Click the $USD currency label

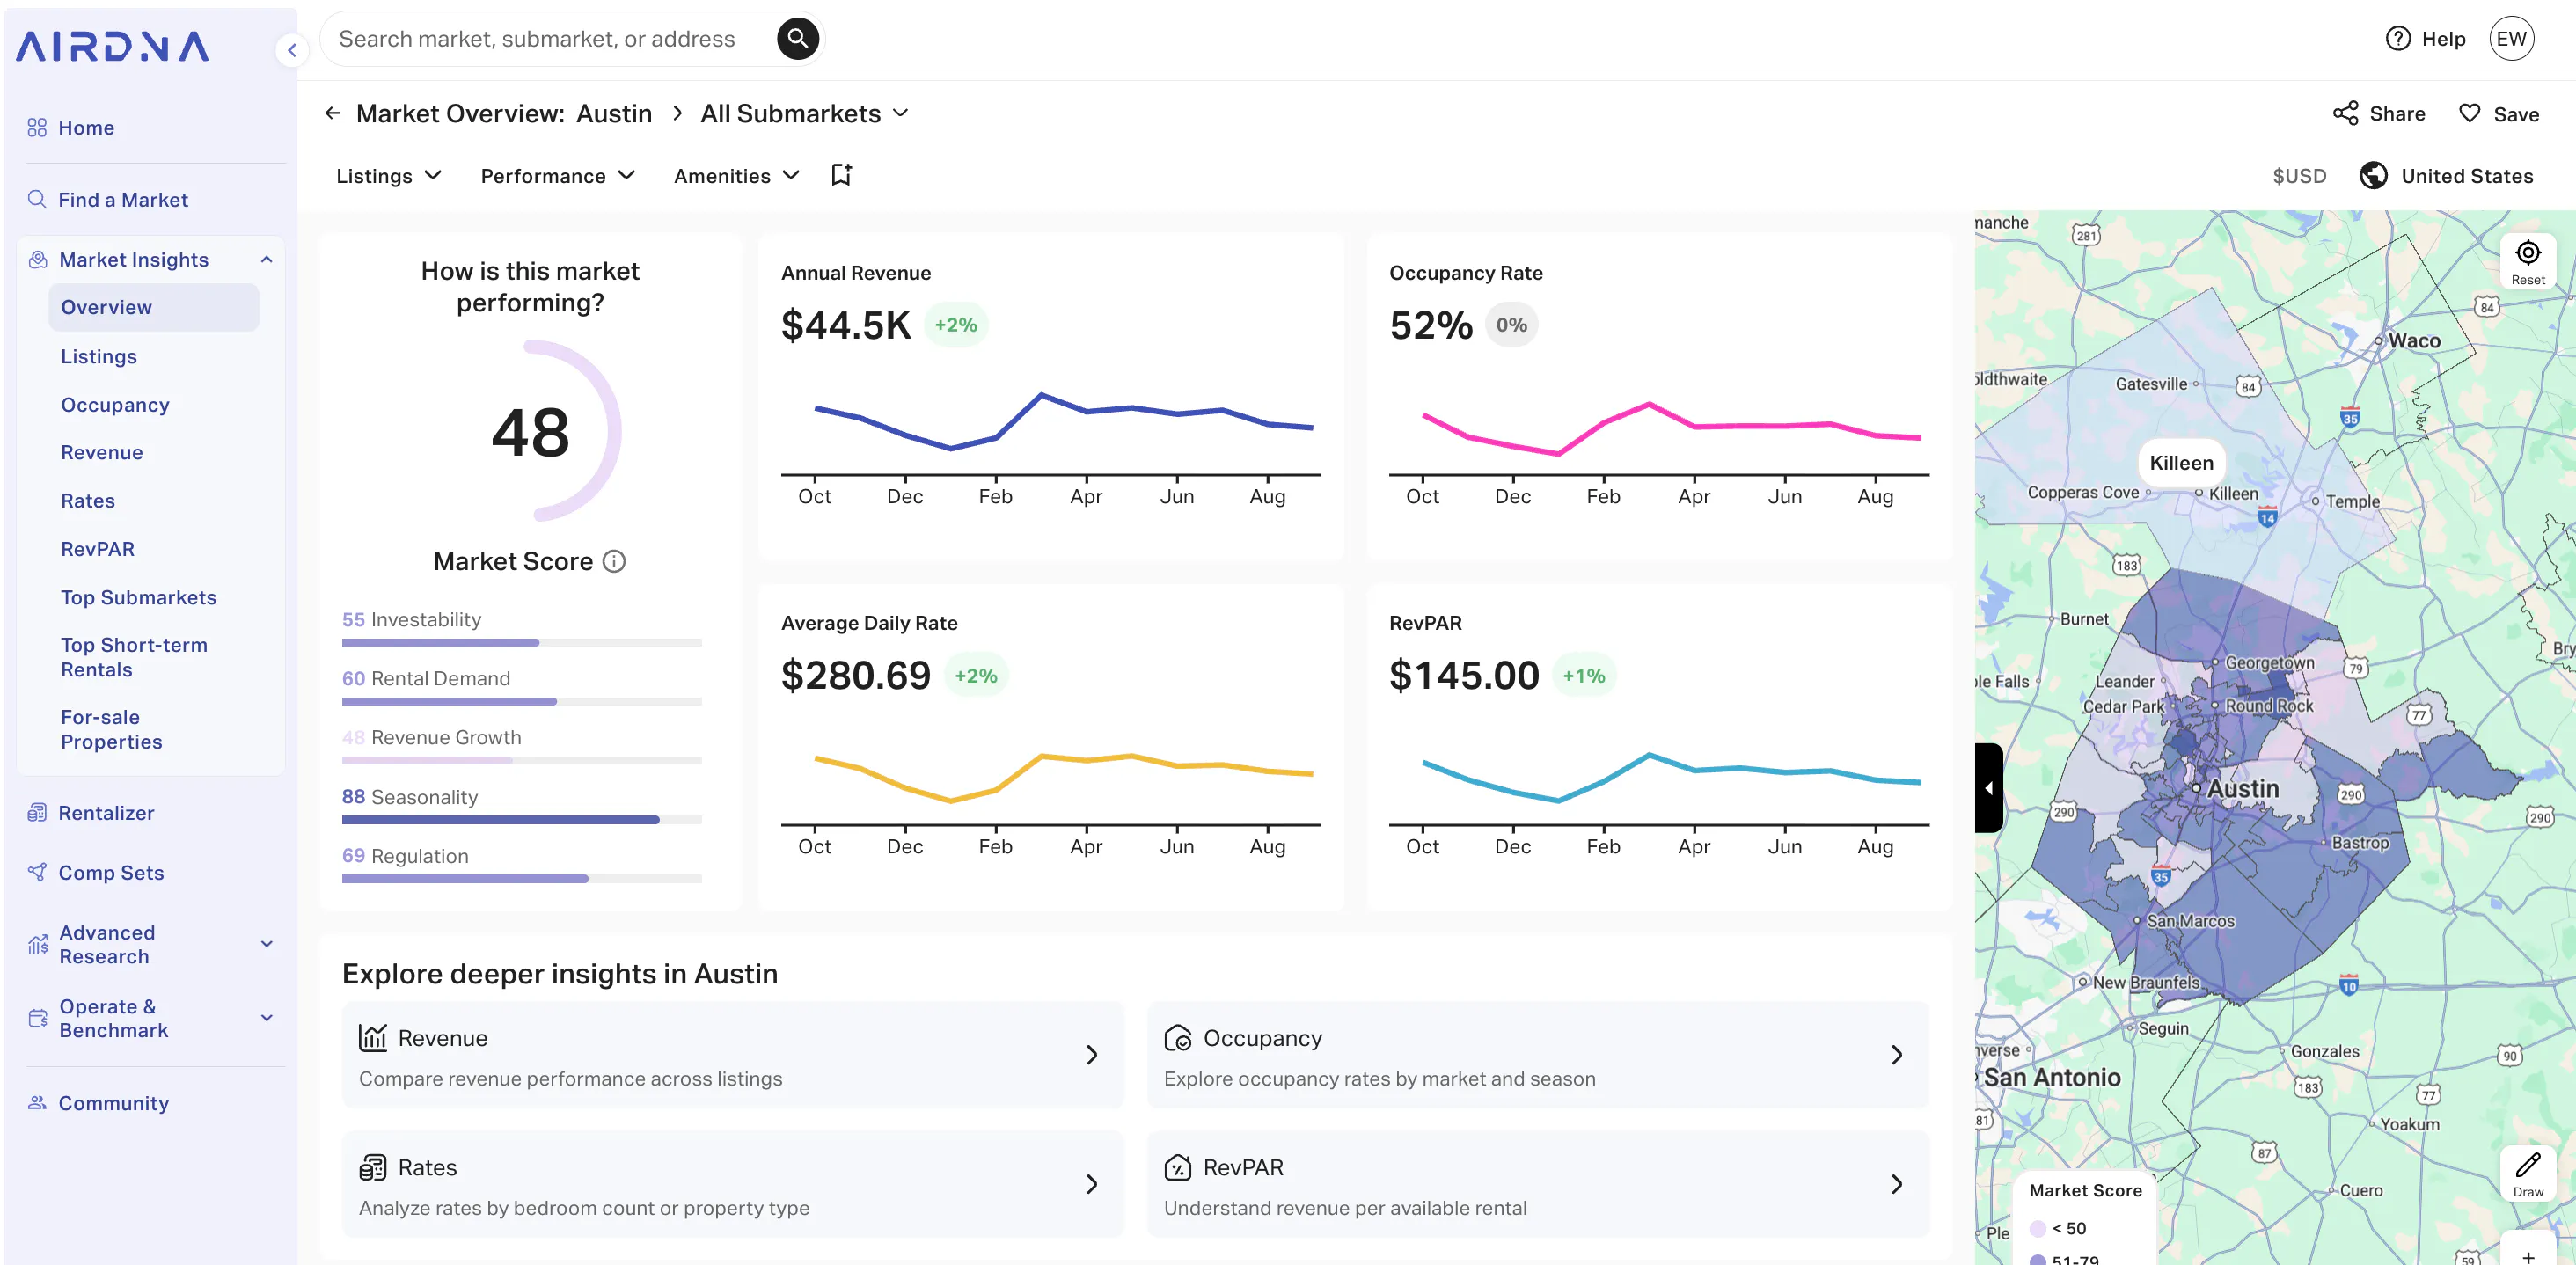pos(2298,176)
